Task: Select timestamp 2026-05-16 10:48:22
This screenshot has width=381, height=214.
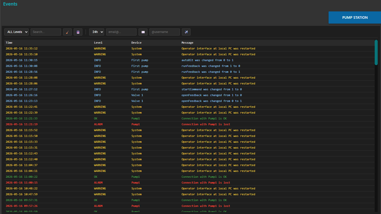Action: pyautogui.click(x=22, y=188)
